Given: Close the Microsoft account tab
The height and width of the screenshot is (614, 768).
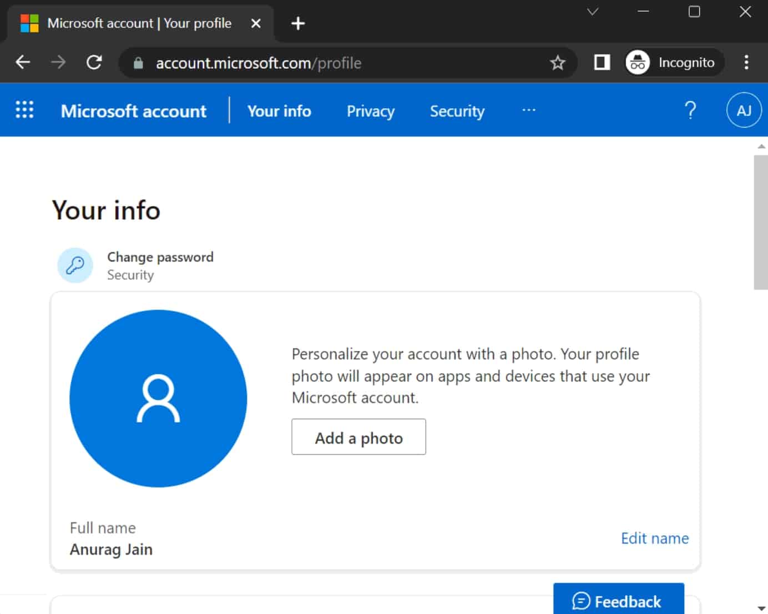Looking at the screenshot, I should [x=256, y=23].
